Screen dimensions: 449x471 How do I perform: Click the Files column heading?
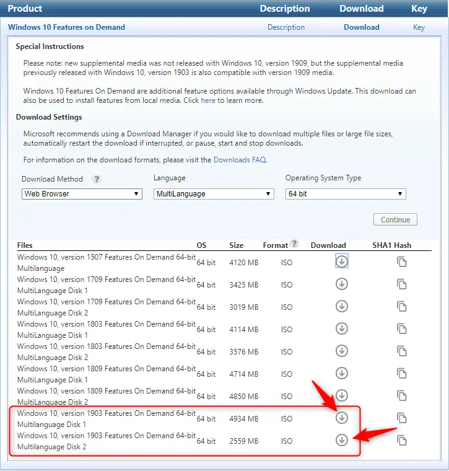pyautogui.click(x=25, y=245)
